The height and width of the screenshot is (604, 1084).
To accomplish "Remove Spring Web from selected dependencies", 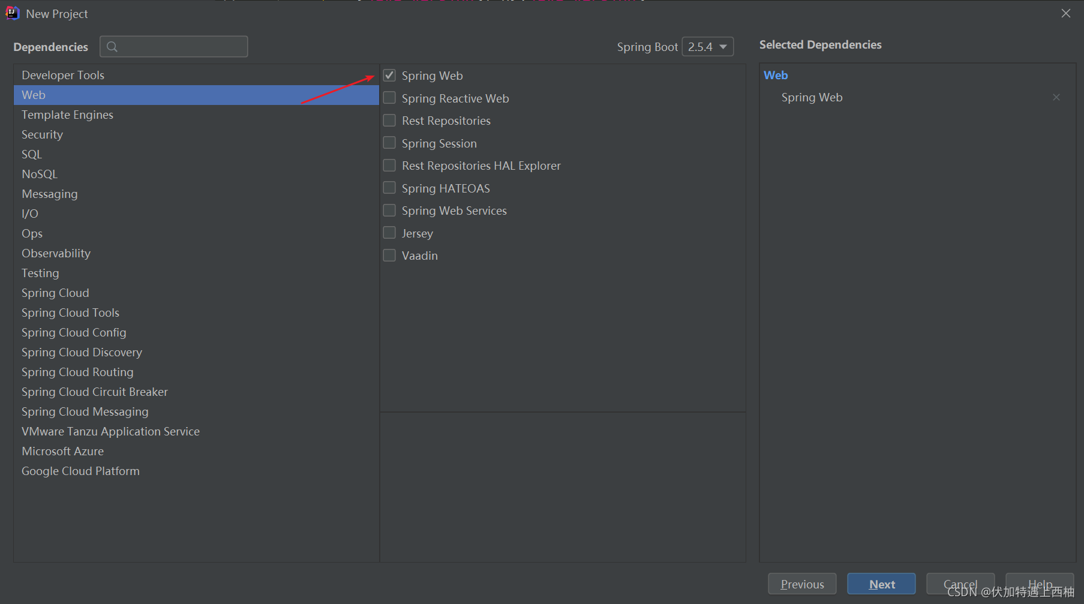I will [1056, 97].
